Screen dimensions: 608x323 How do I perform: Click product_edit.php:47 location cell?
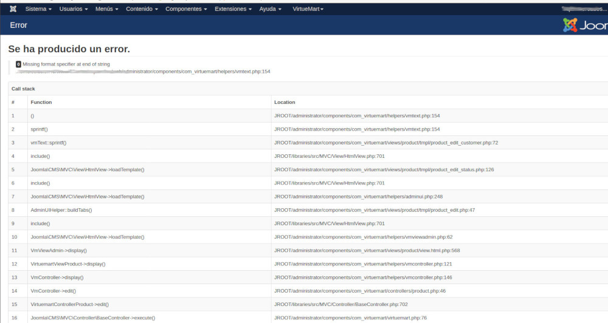coord(440,210)
